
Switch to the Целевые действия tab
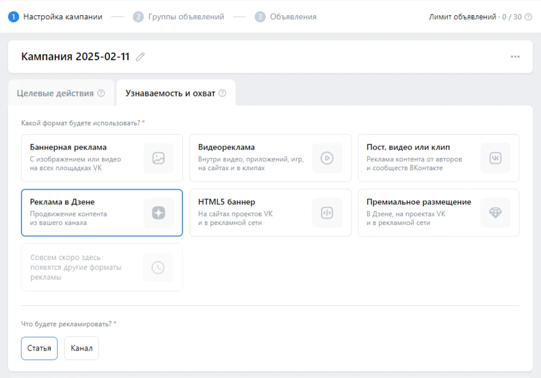pos(61,93)
